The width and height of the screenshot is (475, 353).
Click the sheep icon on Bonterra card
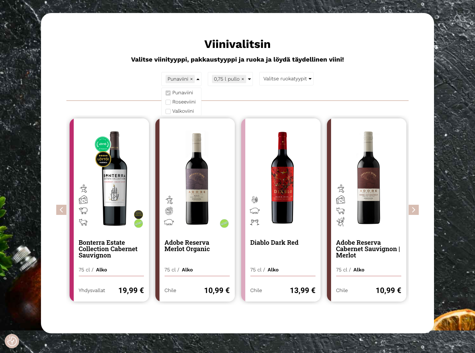point(83,210)
